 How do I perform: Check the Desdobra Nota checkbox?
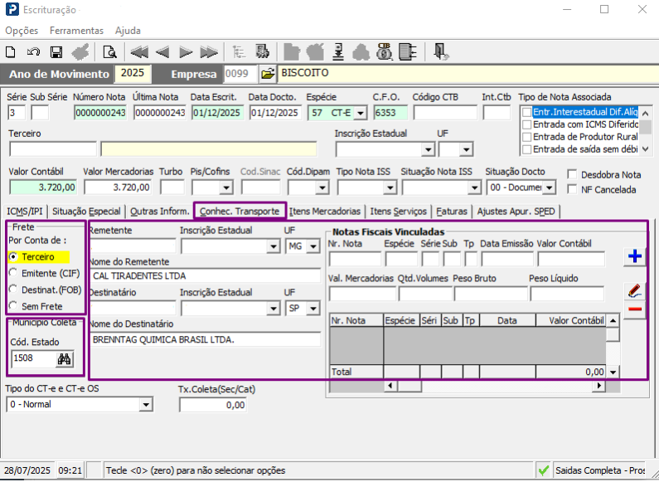pyautogui.click(x=573, y=174)
